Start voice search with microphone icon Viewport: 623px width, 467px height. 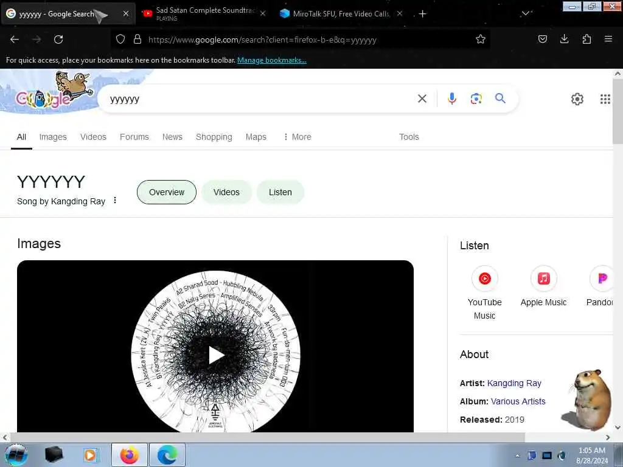[x=452, y=99]
